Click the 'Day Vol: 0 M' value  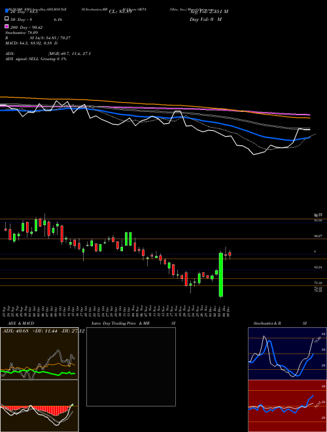[205, 19]
